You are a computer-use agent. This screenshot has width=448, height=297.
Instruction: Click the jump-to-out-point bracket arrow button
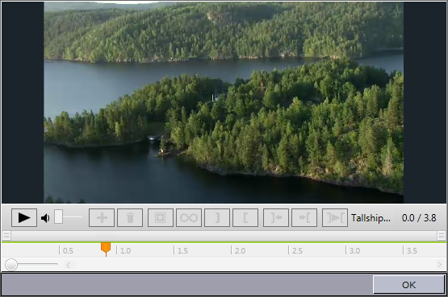click(276, 218)
